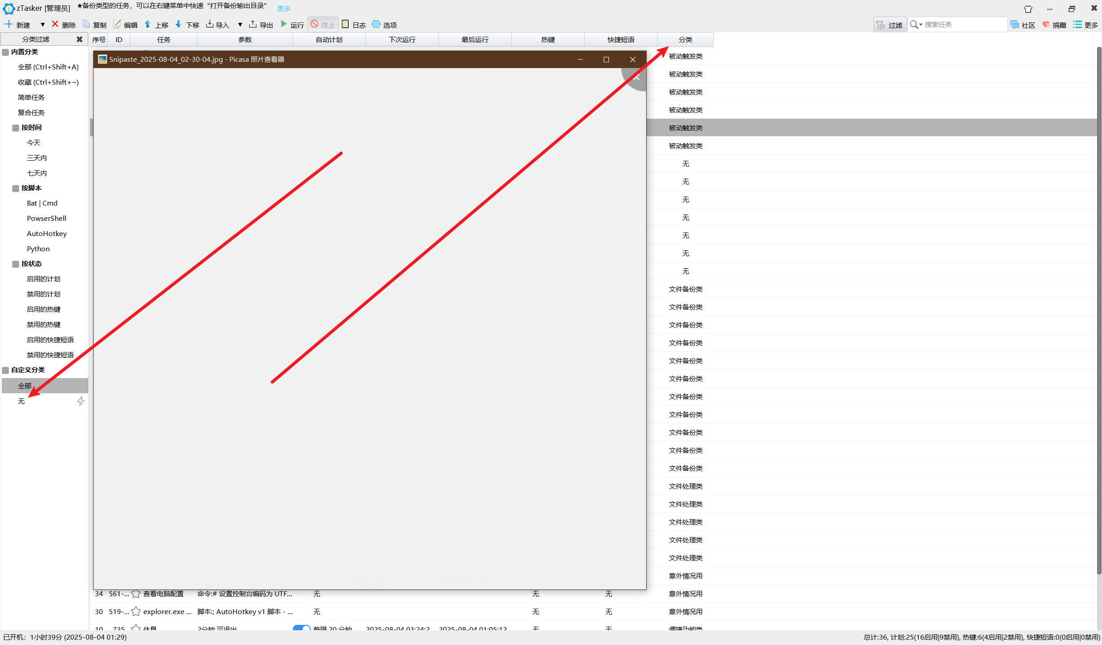This screenshot has width=1102, height=645.
Task: Click the Picasa viewer title bar picture icon
Action: [x=103, y=60]
